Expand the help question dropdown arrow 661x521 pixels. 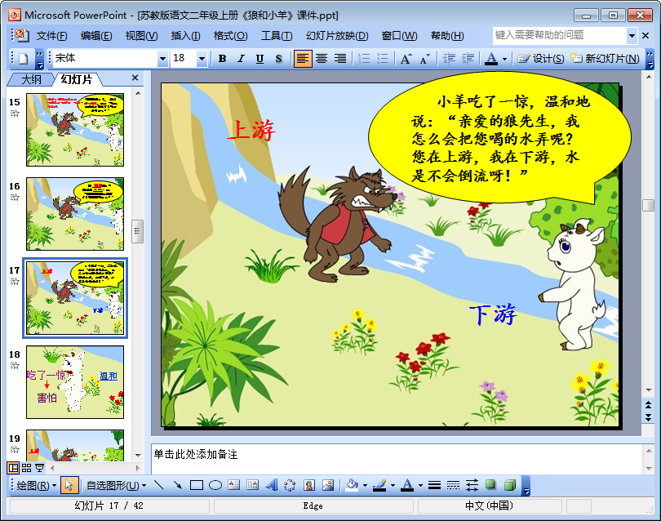(632, 36)
